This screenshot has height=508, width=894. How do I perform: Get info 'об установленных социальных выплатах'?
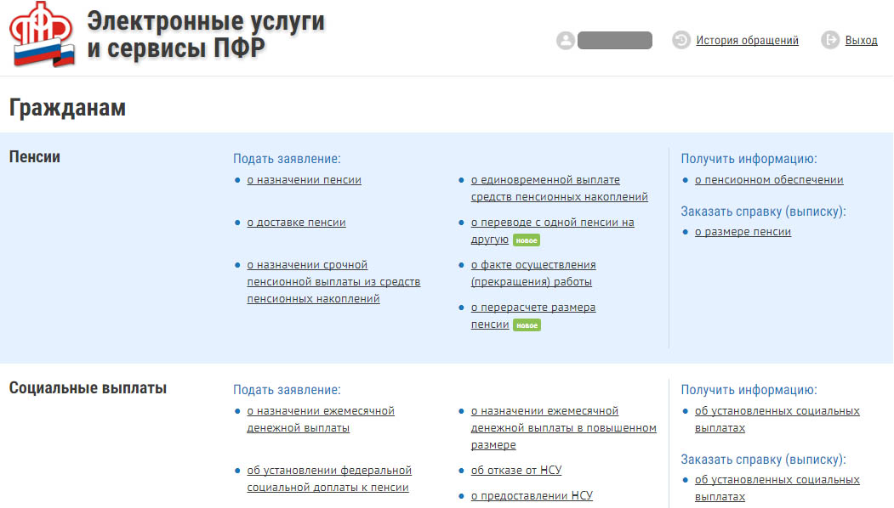pyautogui.click(x=777, y=419)
